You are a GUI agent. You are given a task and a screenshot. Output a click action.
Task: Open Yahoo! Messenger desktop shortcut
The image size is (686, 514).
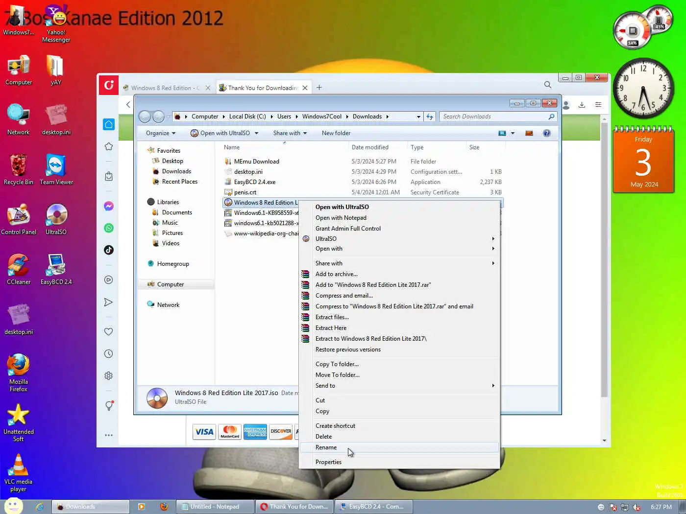pyautogui.click(x=56, y=23)
